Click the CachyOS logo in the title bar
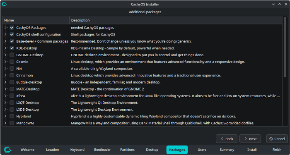This screenshot has height=155, width=290. [4, 4]
